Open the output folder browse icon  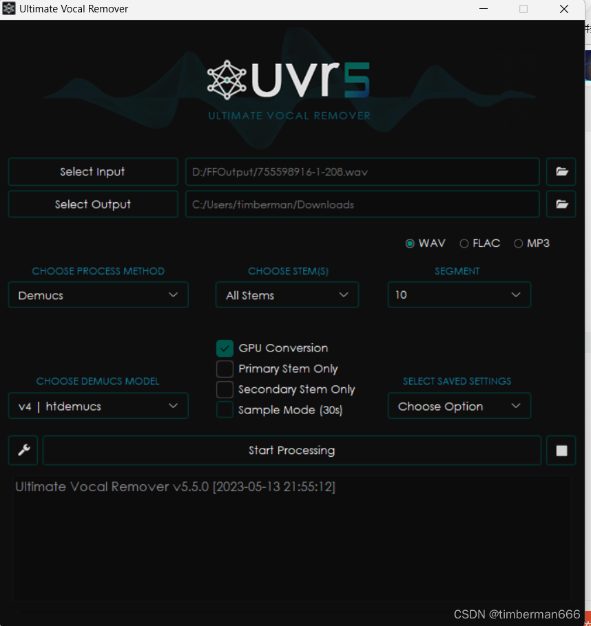pyautogui.click(x=561, y=204)
